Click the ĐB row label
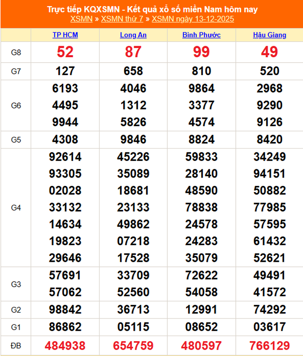This screenshot has width=303, height=356. click(16, 346)
